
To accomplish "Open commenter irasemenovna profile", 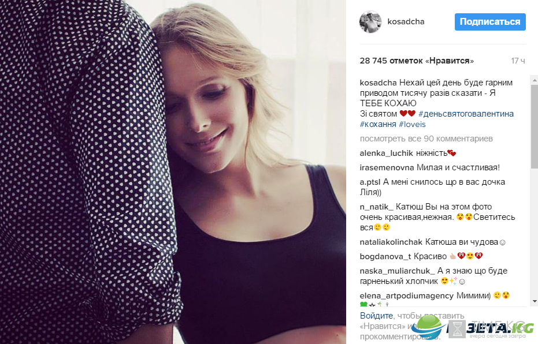I will click(387, 167).
